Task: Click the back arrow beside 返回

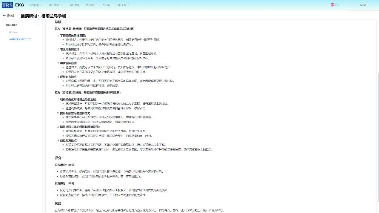Action: (5, 16)
